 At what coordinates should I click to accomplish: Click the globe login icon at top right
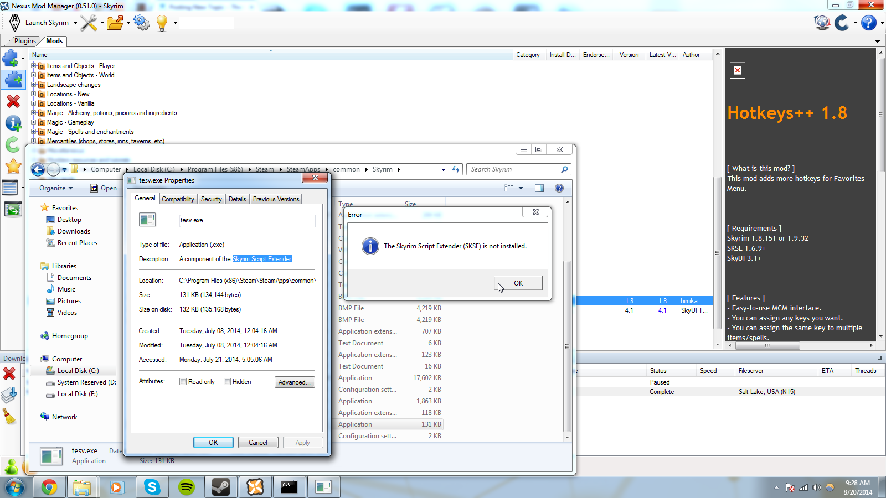tap(822, 23)
